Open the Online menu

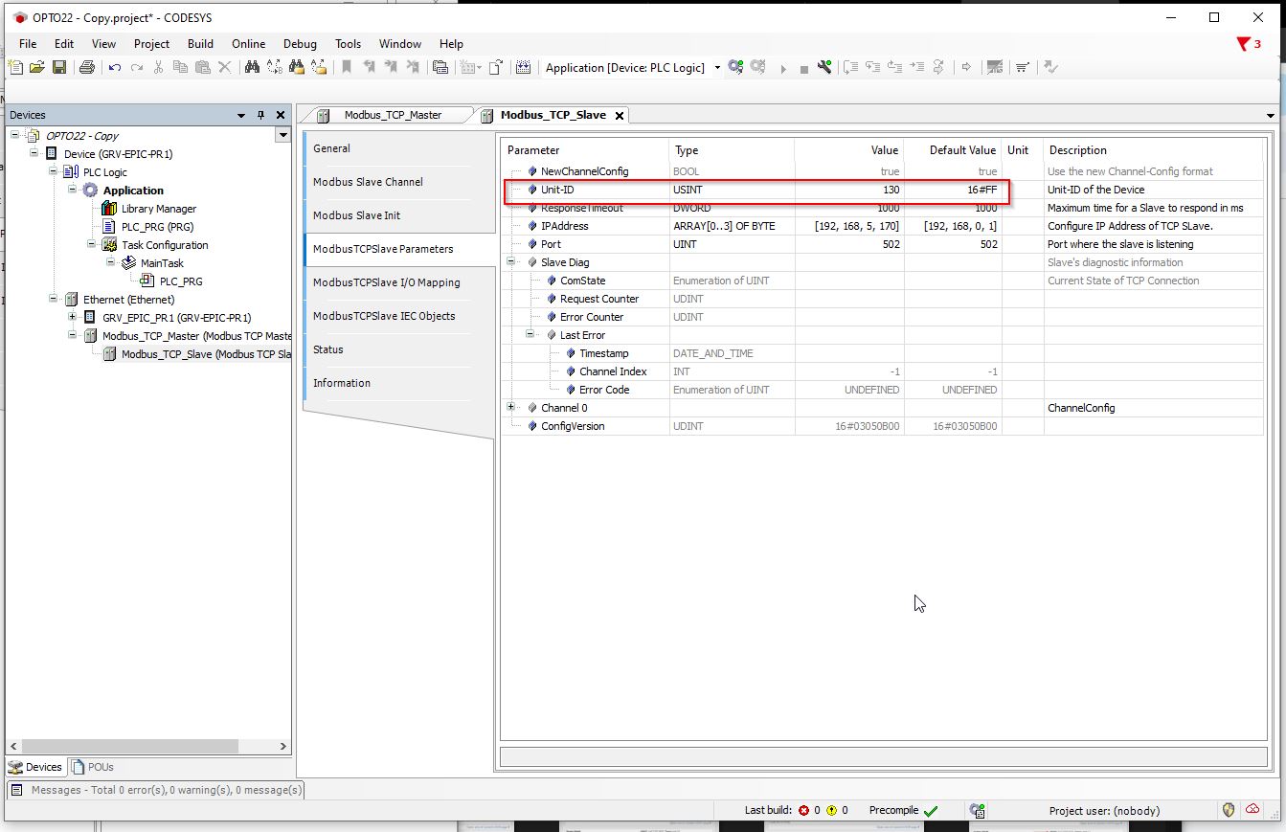pos(248,44)
